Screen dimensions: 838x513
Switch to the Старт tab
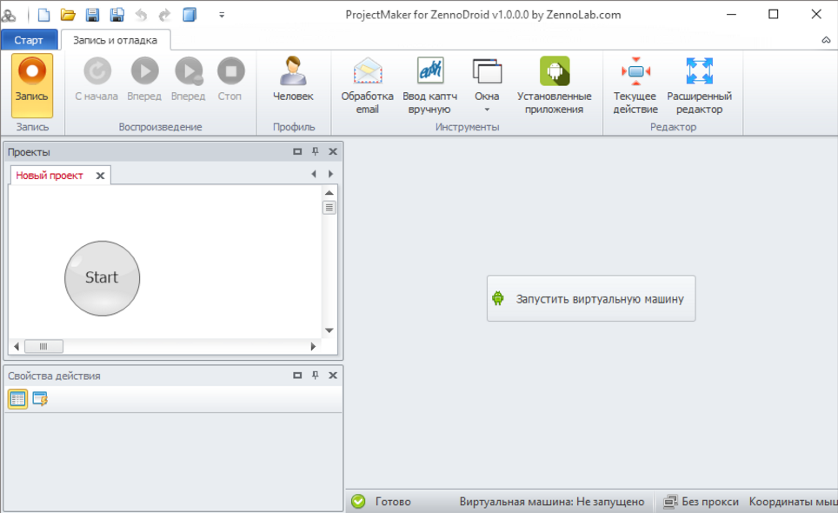[x=29, y=40]
